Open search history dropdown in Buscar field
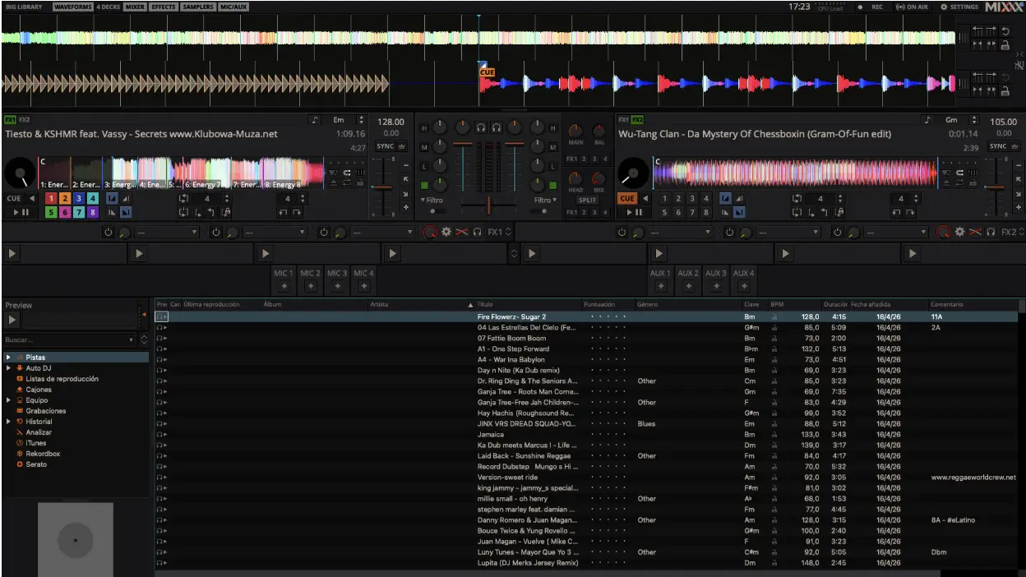Image resolution: width=1026 pixels, height=577 pixels. point(132,339)
